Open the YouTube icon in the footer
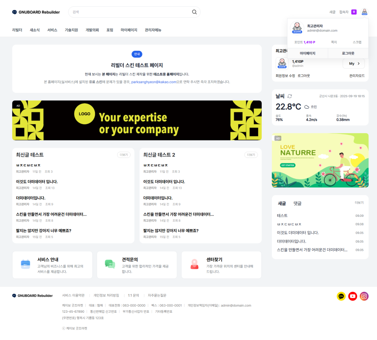Screen dimensions: 377x340 tap(352, 296)
